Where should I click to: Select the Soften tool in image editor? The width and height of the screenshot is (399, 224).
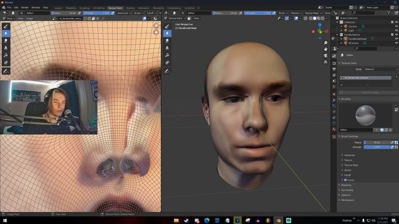point(6,33)
